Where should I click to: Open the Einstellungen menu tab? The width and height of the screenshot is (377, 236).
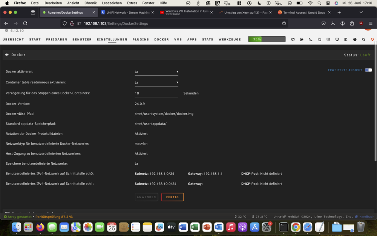(112, 40)
